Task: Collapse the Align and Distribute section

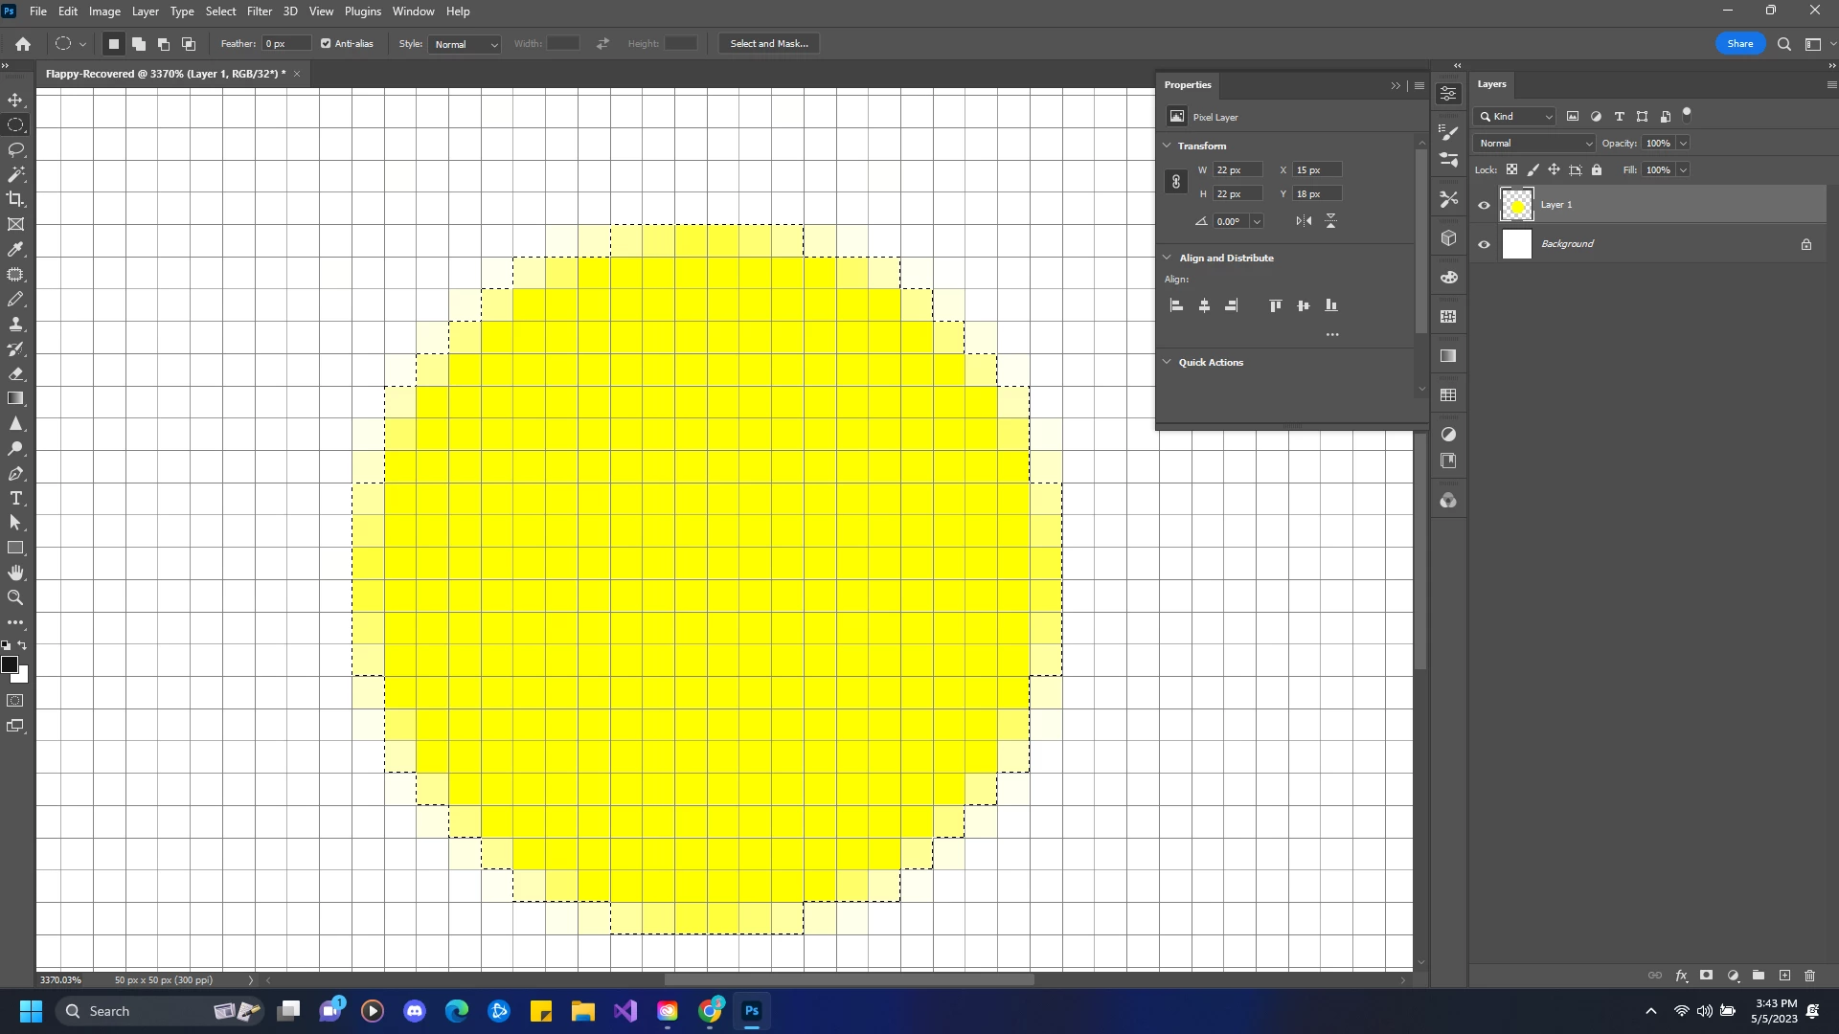Action: pos(1168,258)
